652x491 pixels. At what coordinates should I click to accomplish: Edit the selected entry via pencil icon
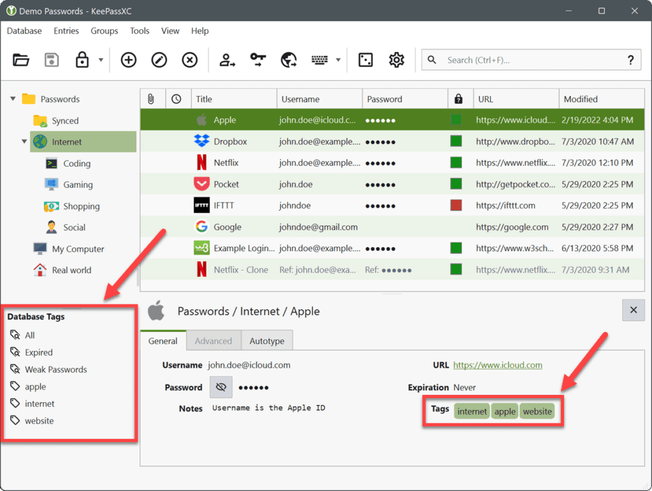pyautogui.click(x=159, y=59)
